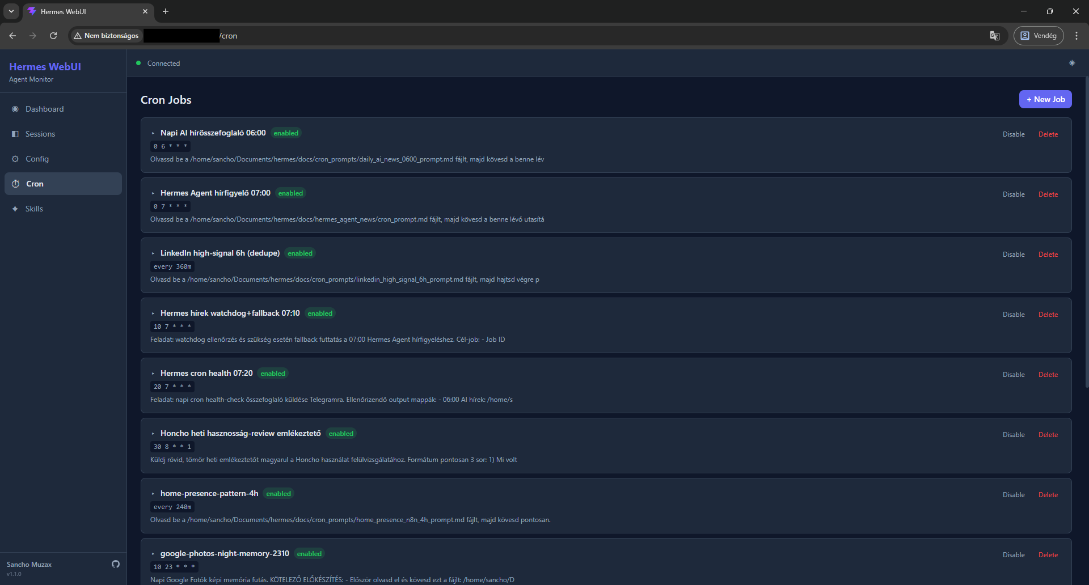Image resolution: width=1089 pixels, height=585 pixels.
Task: Click schedule text 'every 360m'
Action: [x=172, y=266]
